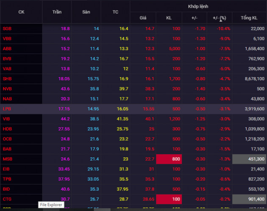Viewport: 267px width, 211px height.
Task: Sort by the Sàn column header
Action: click(86, 12)
